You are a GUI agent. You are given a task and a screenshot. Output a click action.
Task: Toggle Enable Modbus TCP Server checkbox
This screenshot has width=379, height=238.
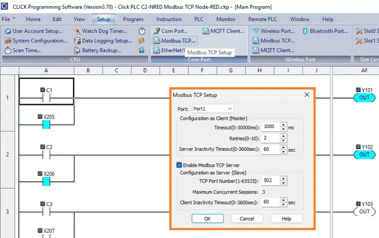179,165
